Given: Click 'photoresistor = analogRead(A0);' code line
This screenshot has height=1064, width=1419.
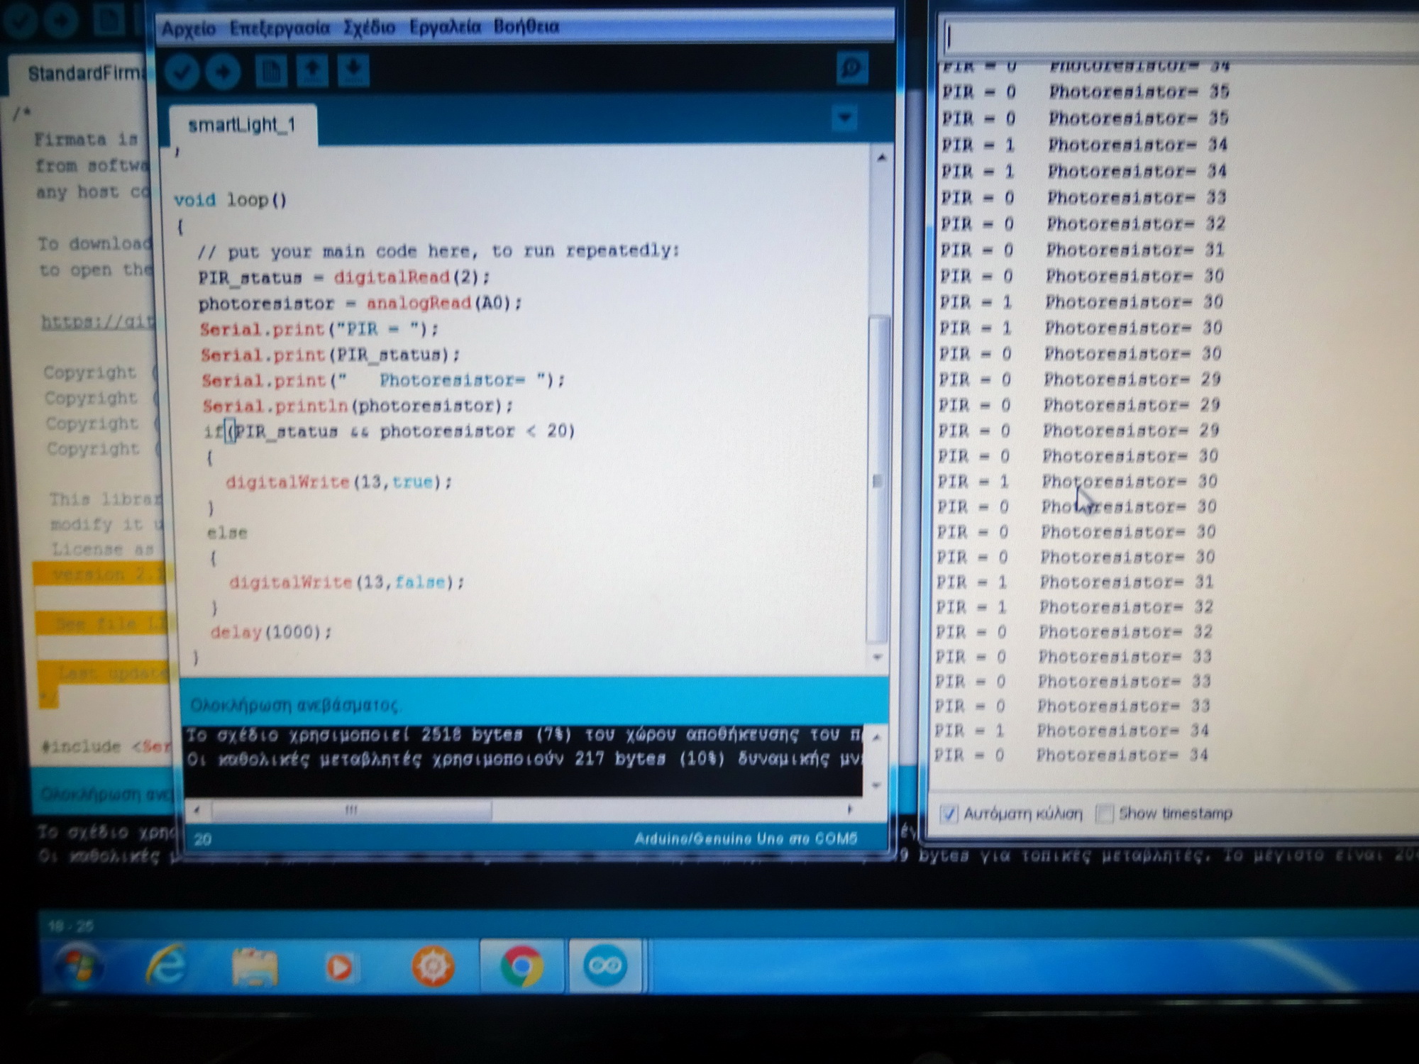Looking at the screenshot, I should click(360, 304).
